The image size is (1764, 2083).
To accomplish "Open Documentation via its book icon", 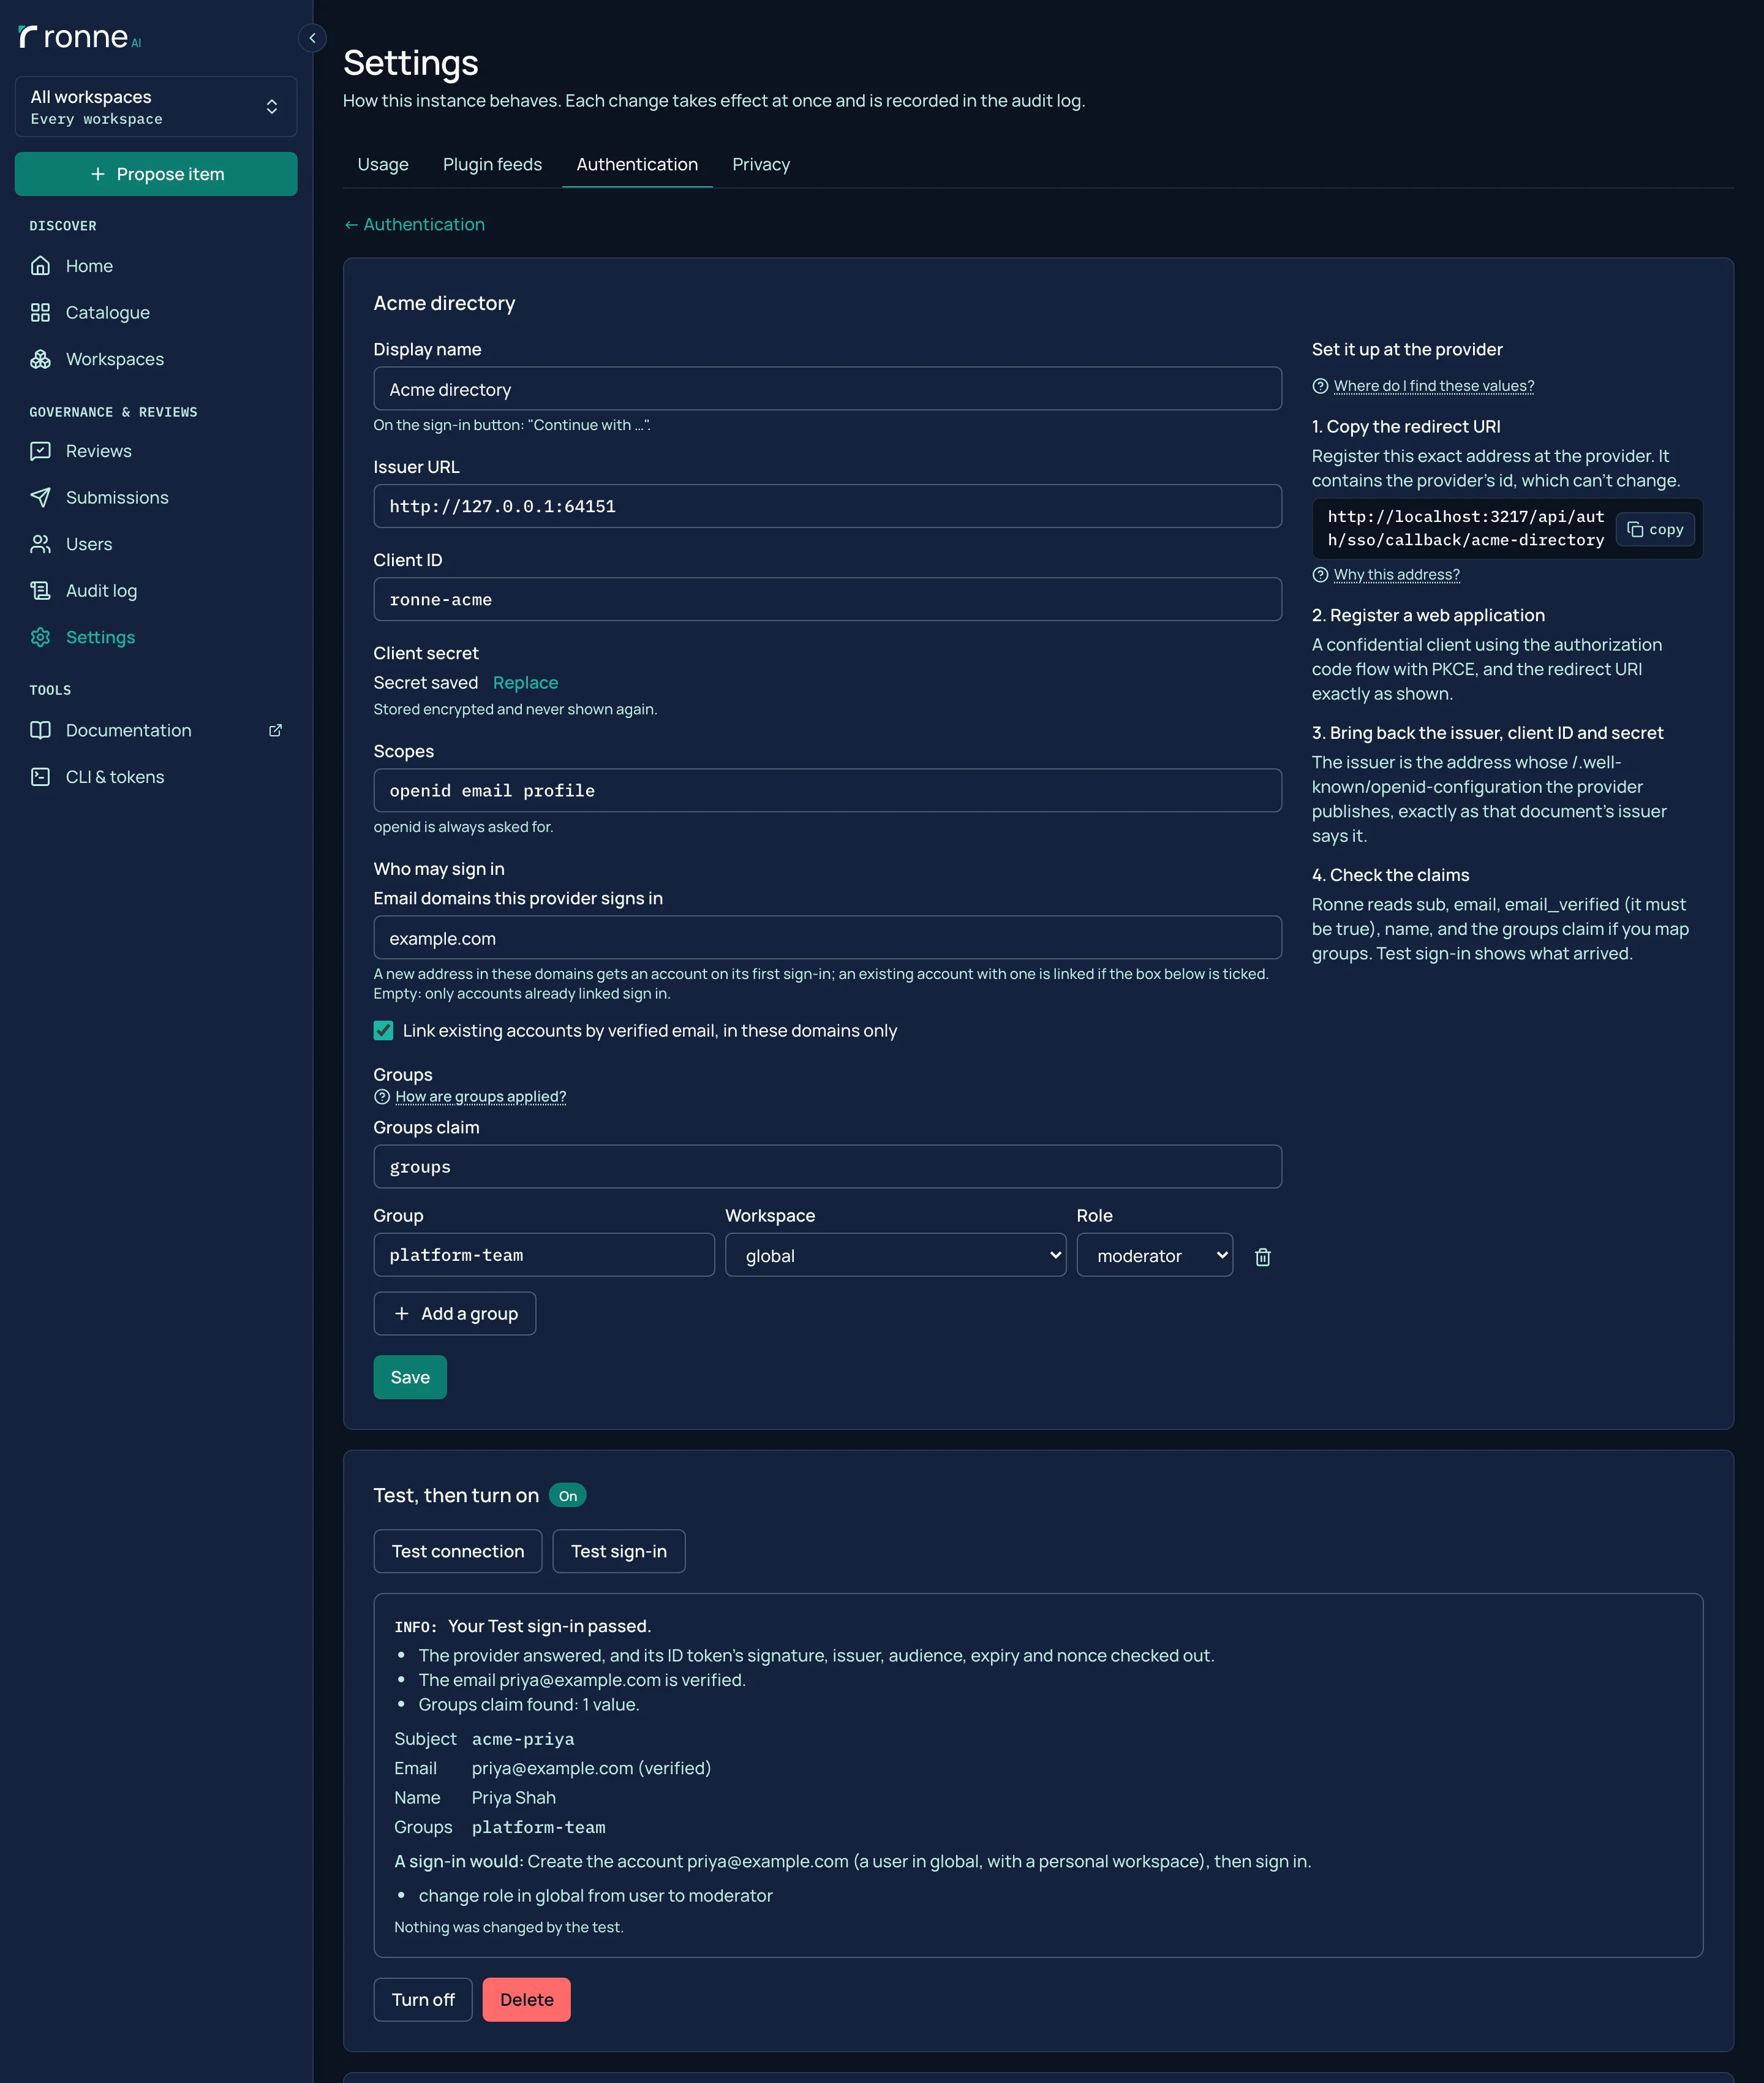I will click(40, 730).
